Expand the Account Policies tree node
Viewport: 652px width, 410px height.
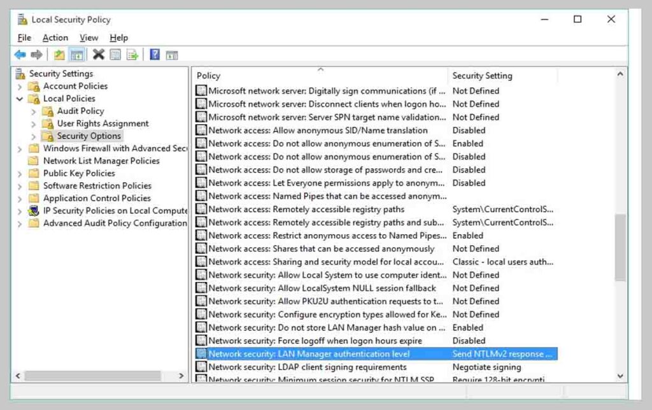click(20, 86)
